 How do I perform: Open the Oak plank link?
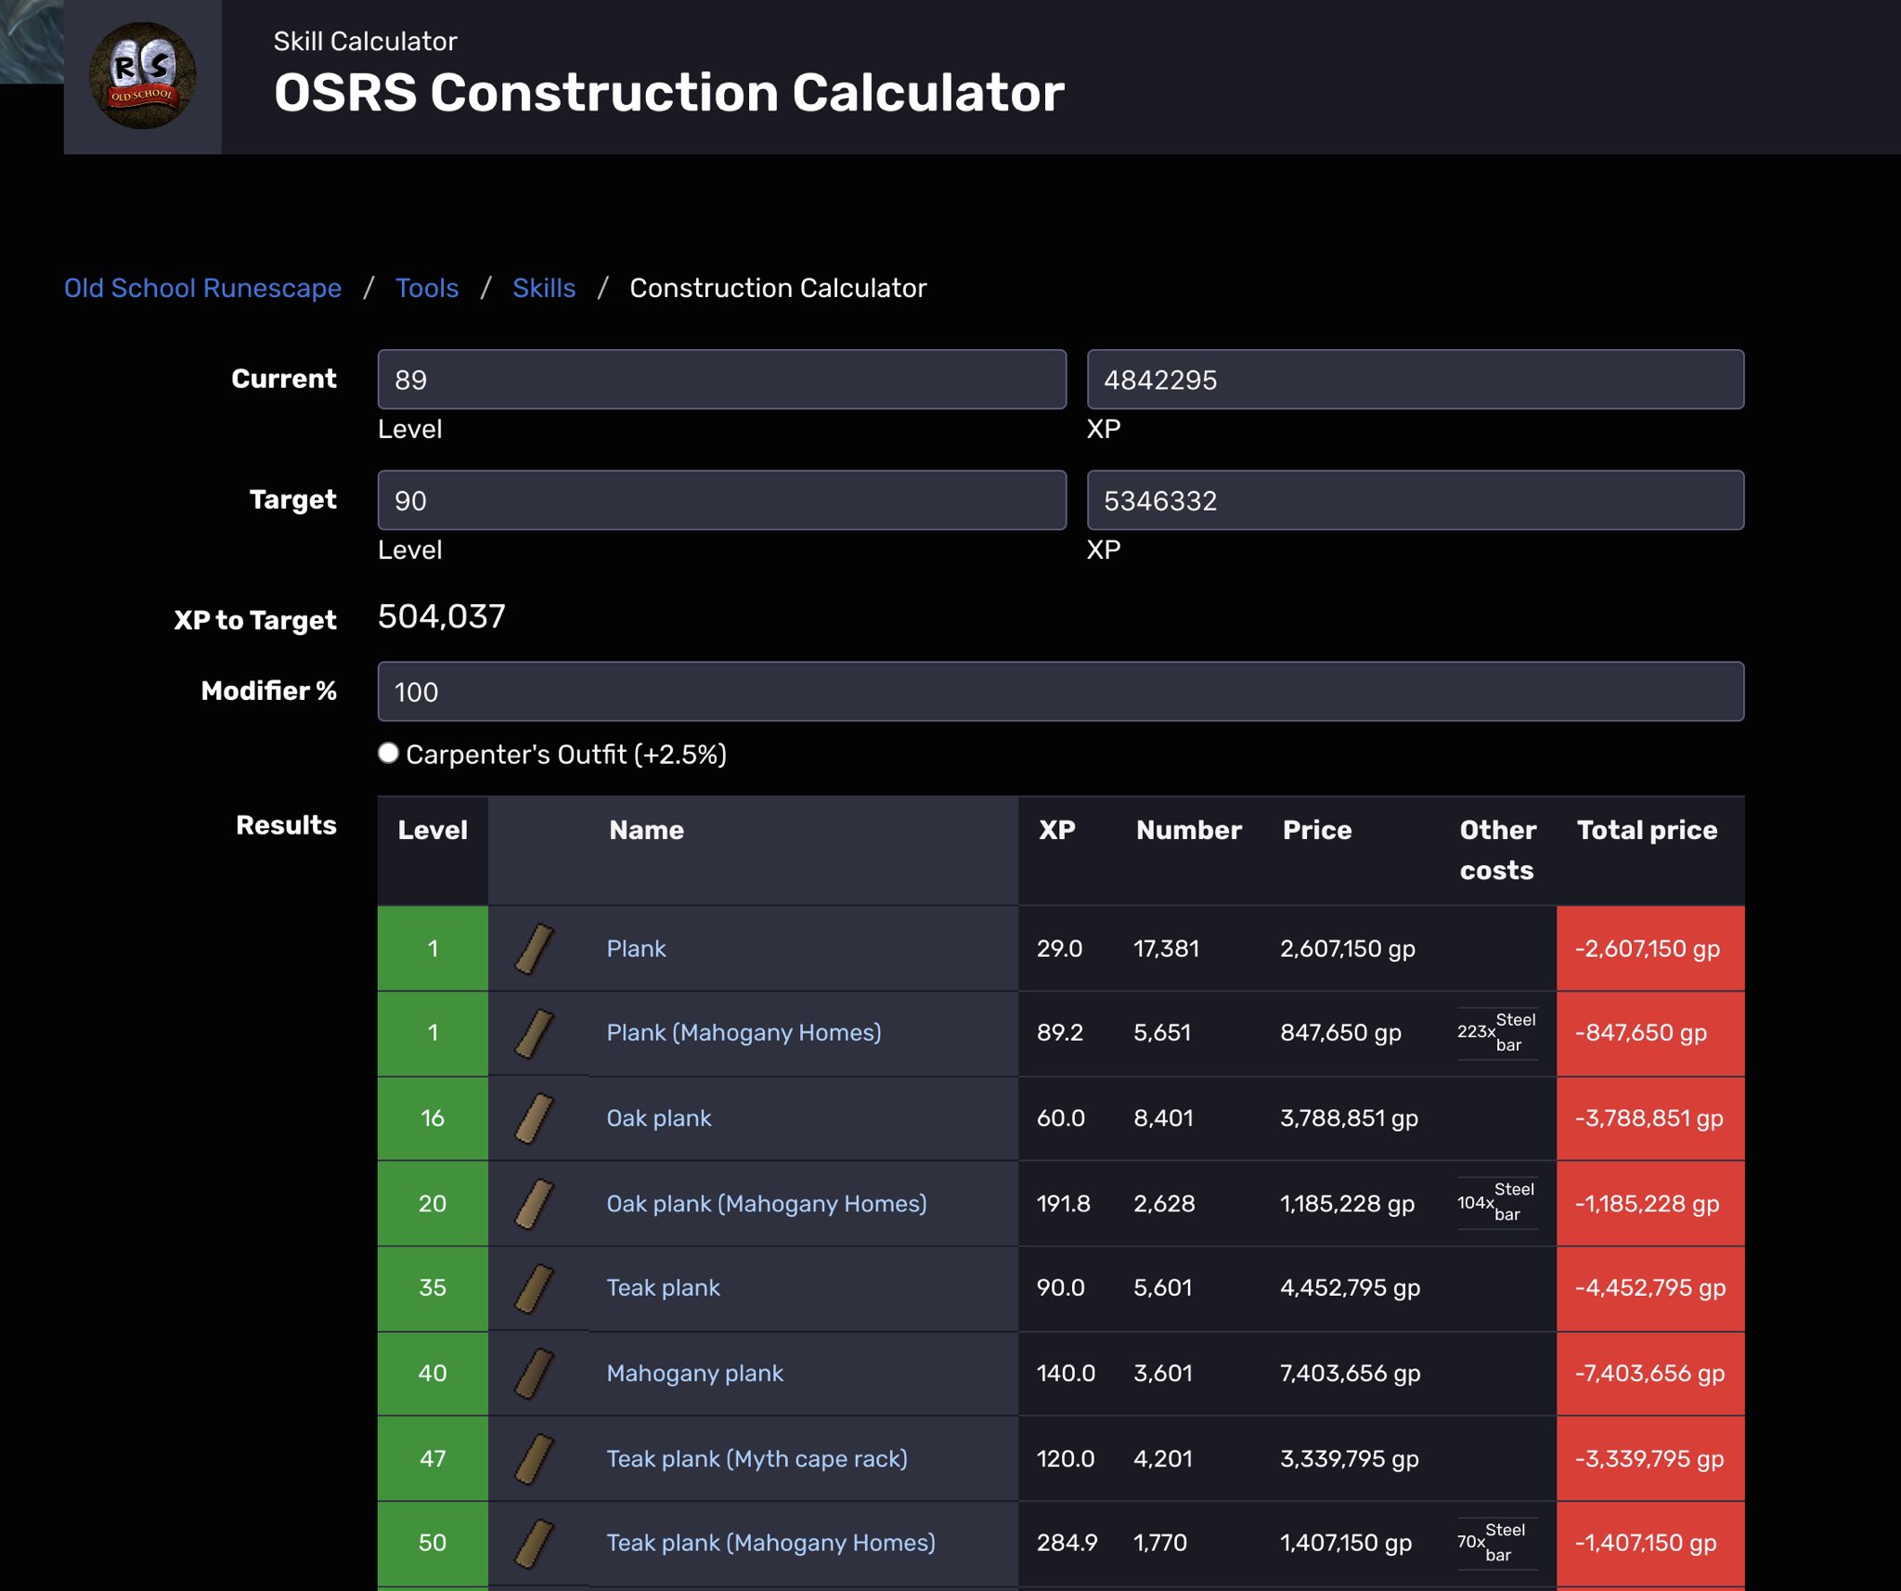click(659, 1118)
